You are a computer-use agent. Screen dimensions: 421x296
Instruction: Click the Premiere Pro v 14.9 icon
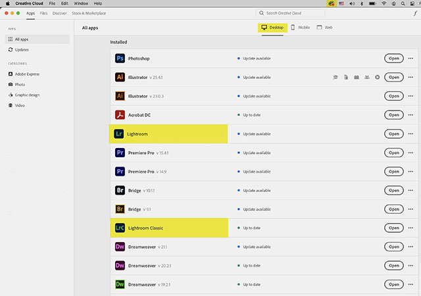coord(120,172)
